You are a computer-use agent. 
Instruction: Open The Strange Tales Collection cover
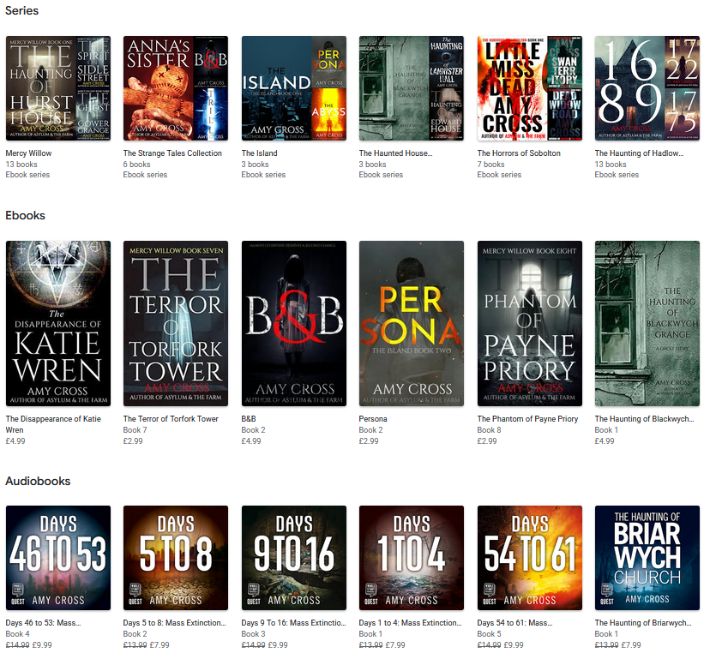click(x=176, y=88)
